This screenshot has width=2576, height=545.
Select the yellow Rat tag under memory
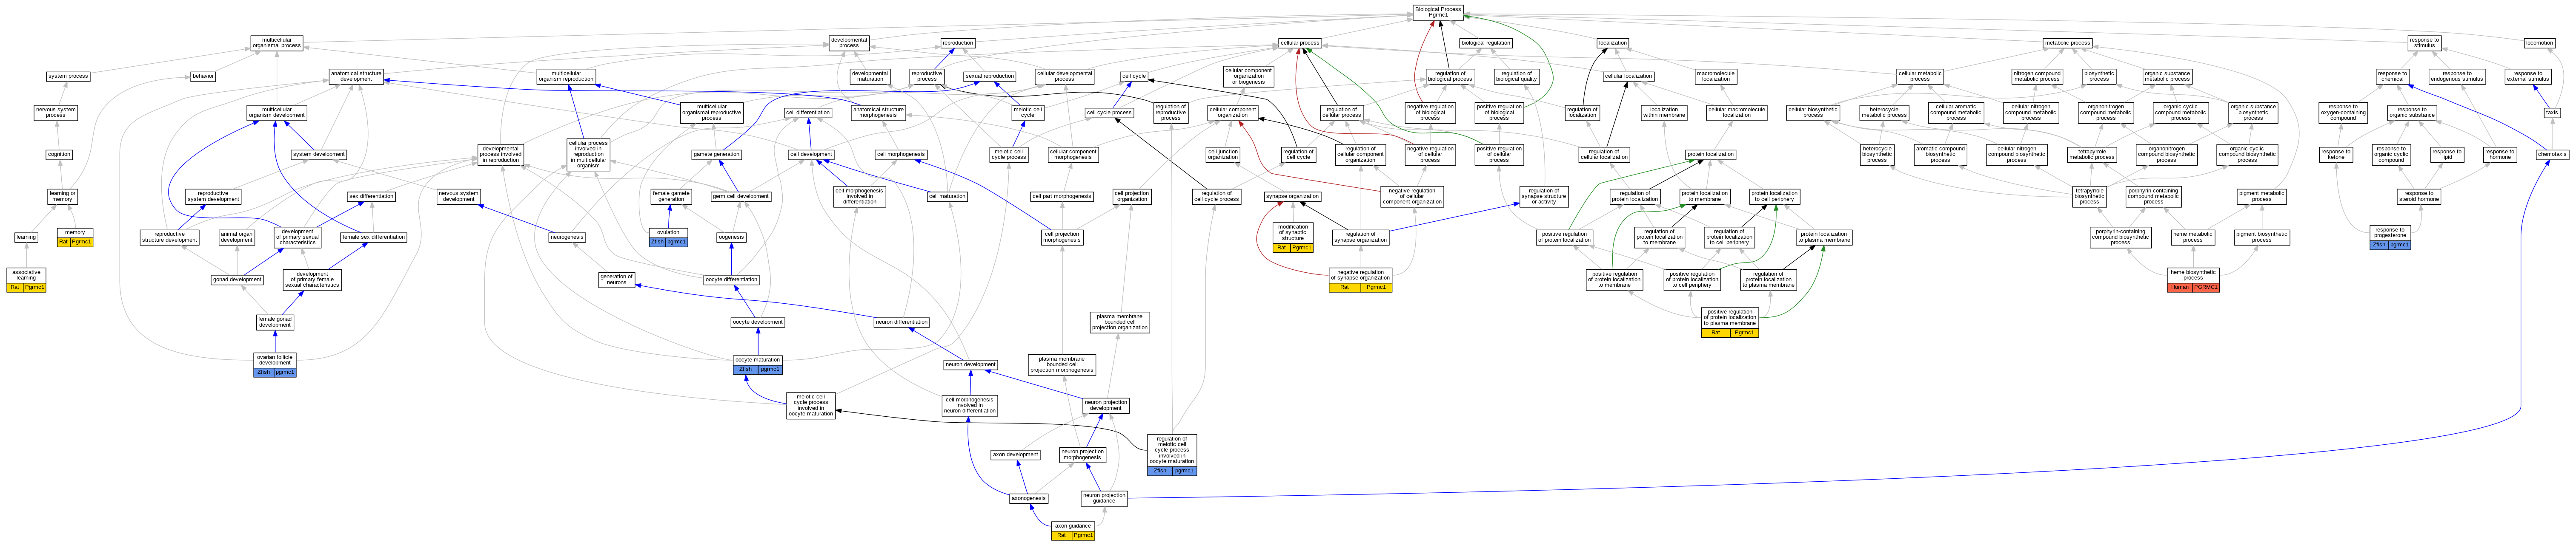click(x=64, y=242)
